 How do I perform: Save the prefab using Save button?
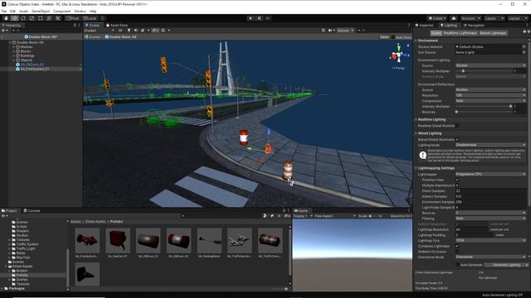pyautogui.click(x=384, y=36)
